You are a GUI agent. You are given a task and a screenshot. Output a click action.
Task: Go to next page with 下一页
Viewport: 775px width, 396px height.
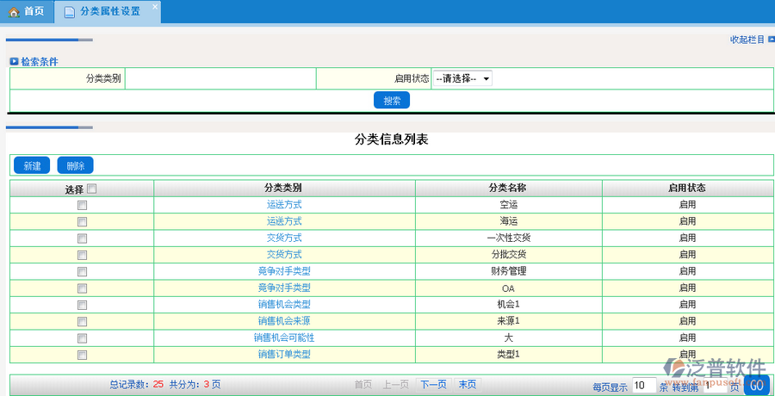tap(432, 385)
